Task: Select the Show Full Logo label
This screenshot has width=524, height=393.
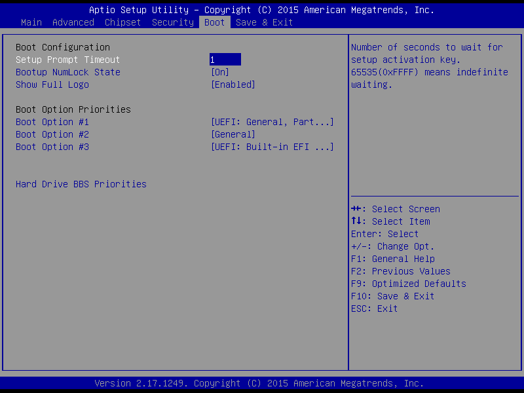Action: [52, 84]
